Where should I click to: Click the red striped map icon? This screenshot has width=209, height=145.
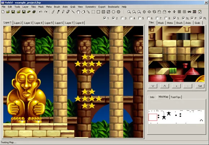[195, 12]
